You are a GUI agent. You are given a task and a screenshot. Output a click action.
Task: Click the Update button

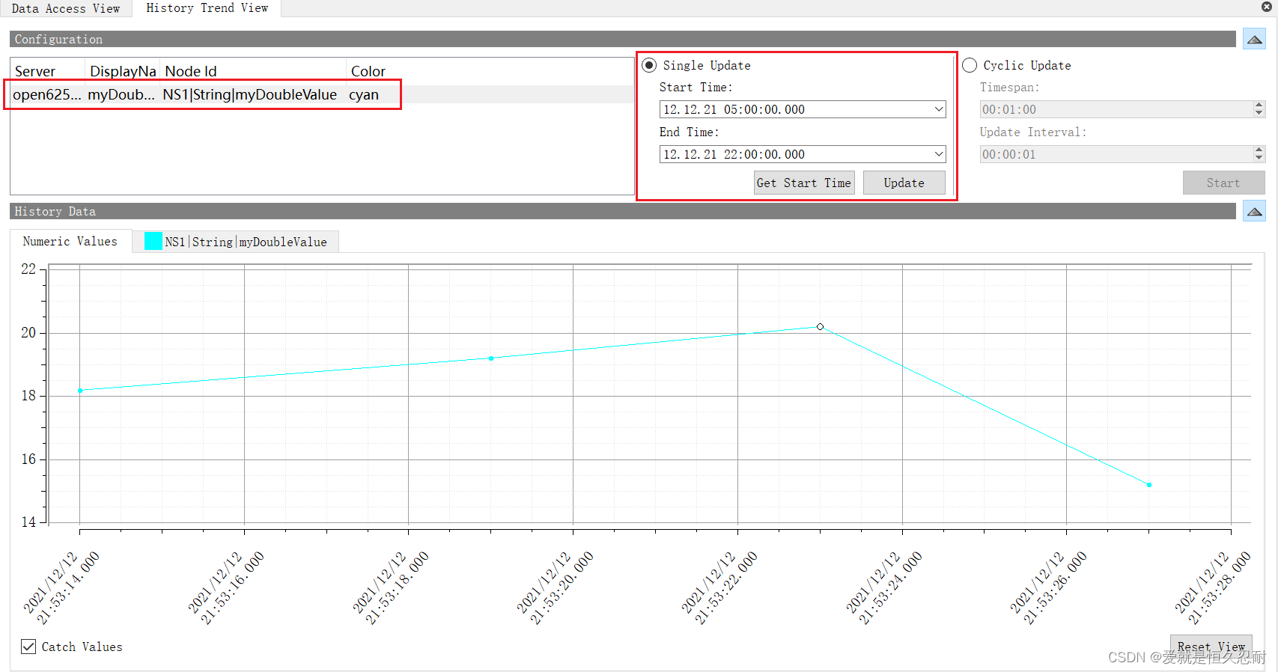pos(904,183)
